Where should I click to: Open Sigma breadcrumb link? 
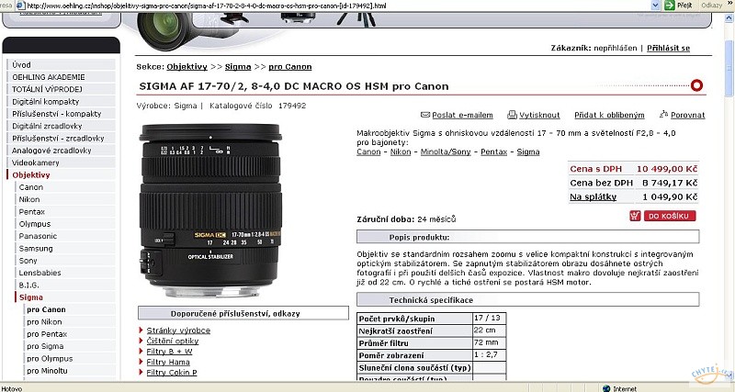[x=238, y=66]
